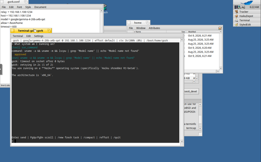Click the home window title tab
The width and height of the screenshot is (261, 162).
pyautogui.click(x=138, y=23)
